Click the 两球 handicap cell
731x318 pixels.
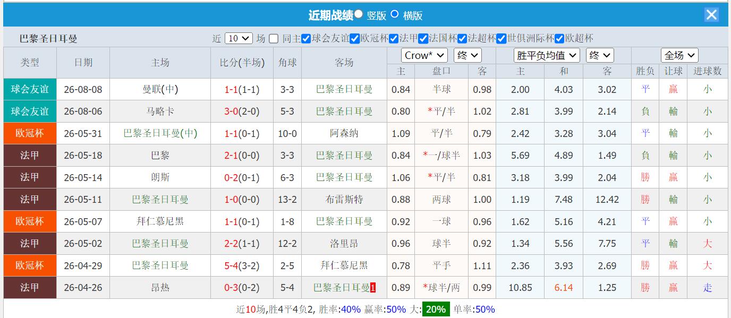(x=441, y=200)
